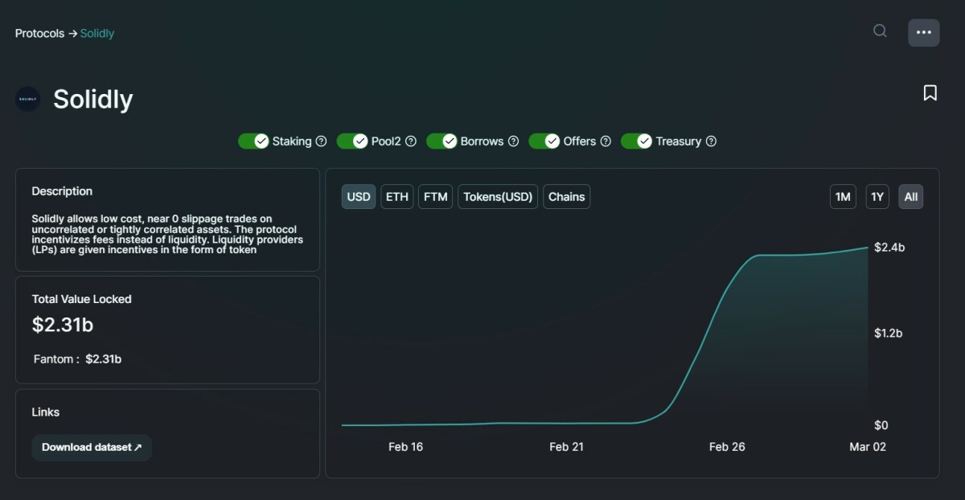Image resolution: width=965 pixels, height=500 pixels.
Task: Click the TVL chart line at Feb 26
Action: pyautogui.click(x=727, y=289)
